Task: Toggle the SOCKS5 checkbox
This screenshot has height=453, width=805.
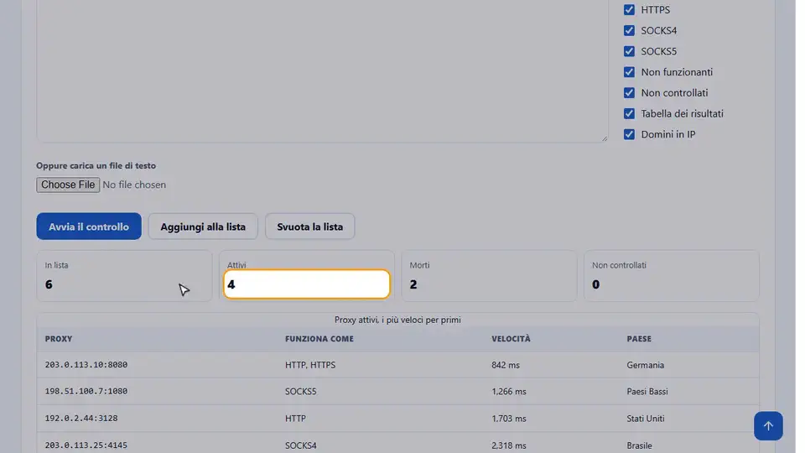Action: tap(629, 51)
